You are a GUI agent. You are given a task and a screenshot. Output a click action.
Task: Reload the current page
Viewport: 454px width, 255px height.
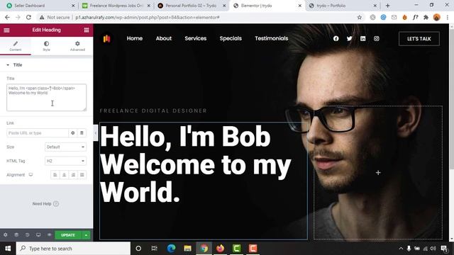pos(28,17)
